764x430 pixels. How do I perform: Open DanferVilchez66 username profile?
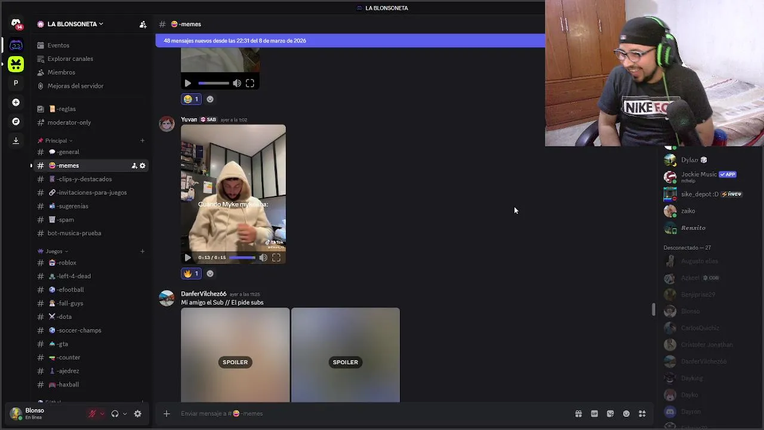pos(204,294)
